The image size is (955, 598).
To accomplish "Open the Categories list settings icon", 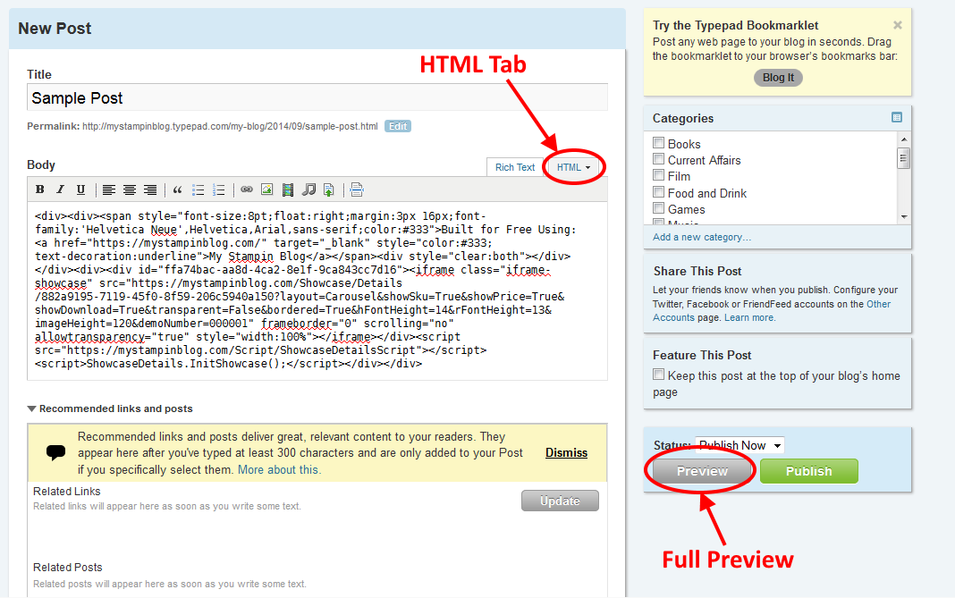I will (897, 117).
